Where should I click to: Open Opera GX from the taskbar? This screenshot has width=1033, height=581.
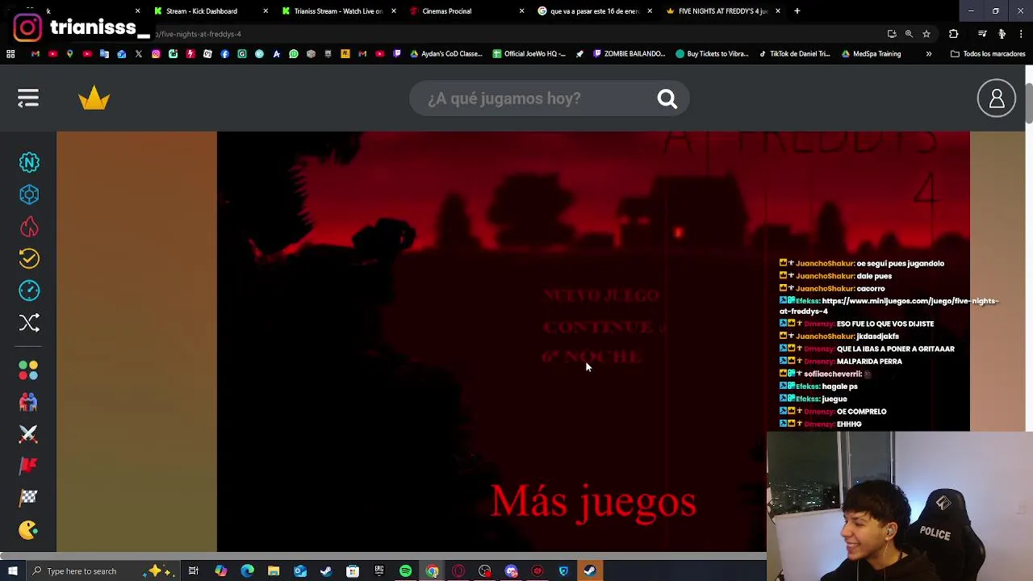point(458,571)
